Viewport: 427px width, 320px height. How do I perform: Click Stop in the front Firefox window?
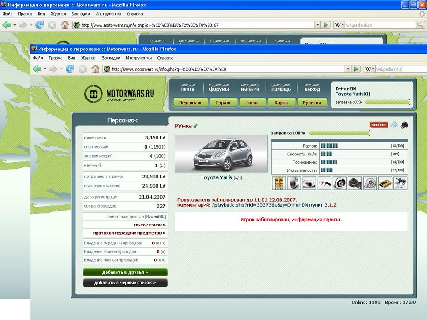[83, 69]
